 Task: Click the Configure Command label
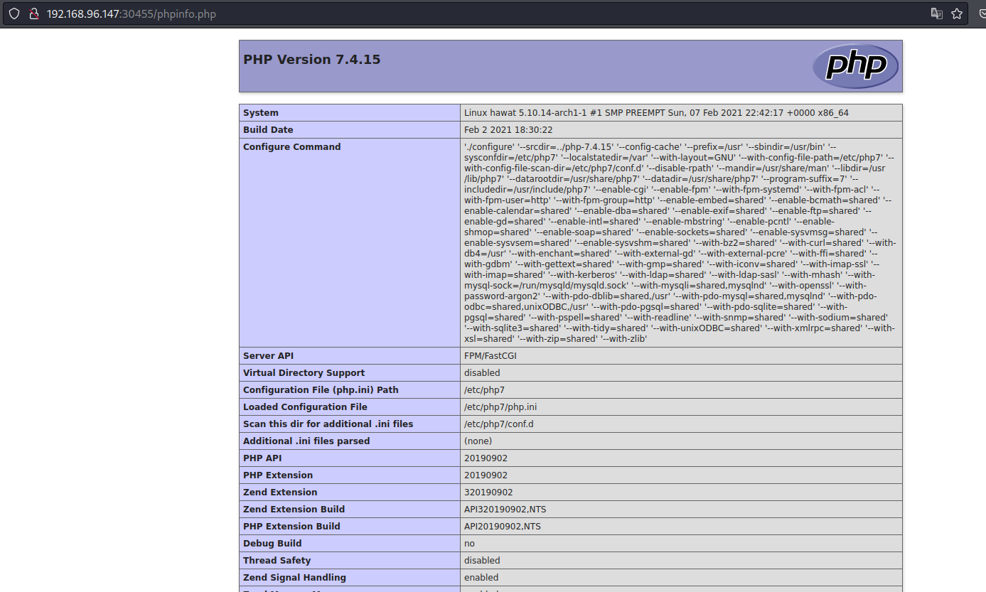(x=291, y=147)
